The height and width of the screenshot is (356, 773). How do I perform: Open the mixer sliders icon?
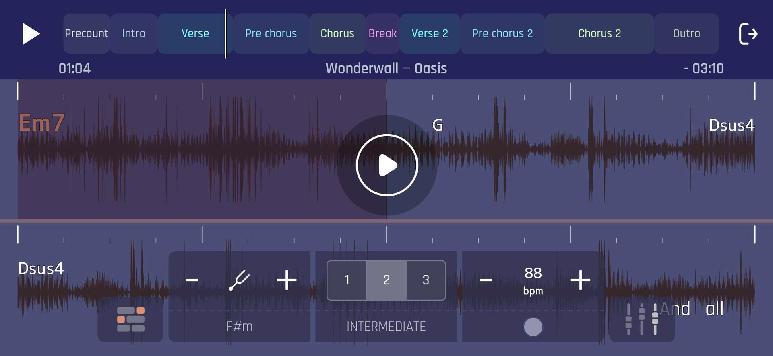coord(642,319)
